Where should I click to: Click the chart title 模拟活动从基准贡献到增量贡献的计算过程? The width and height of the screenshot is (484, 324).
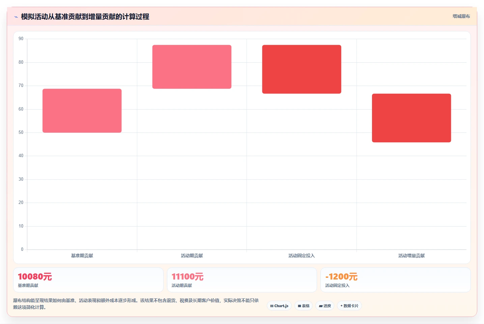(85, 17)
